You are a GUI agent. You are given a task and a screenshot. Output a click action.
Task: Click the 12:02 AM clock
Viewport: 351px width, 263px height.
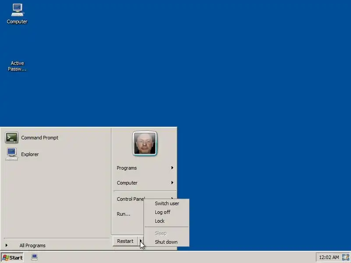tap(329, 257)
